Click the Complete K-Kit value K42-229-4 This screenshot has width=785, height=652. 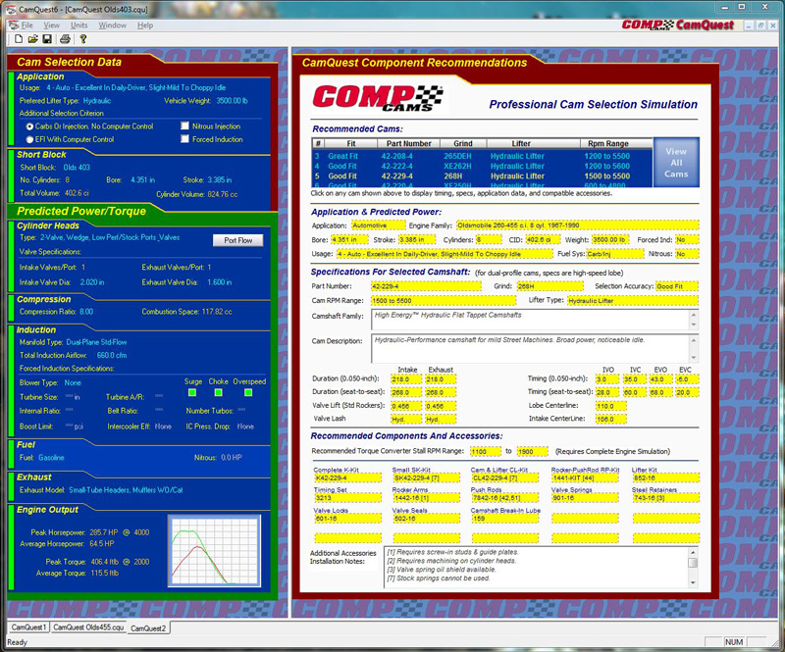(x=347, y=478)
